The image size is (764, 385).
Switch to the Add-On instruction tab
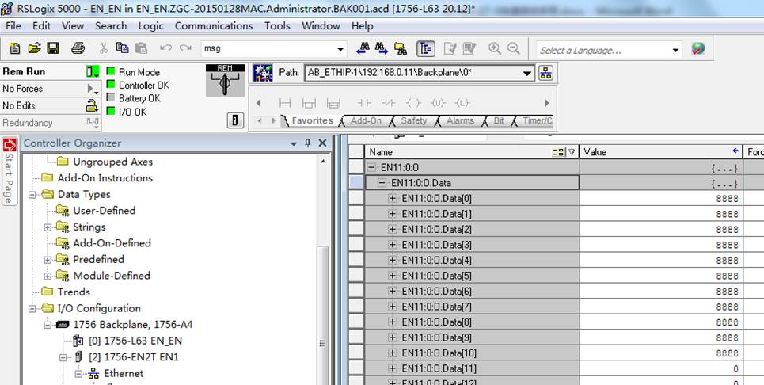point(366,121)
